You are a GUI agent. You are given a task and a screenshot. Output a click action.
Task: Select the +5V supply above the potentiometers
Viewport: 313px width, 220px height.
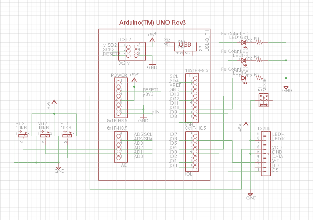point(54,103)
